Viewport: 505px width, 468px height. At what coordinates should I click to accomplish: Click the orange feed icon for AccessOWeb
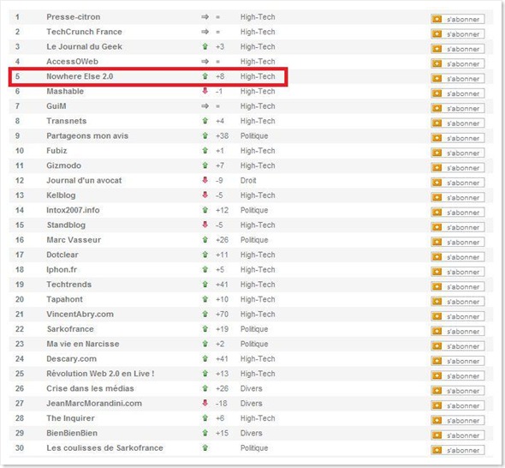point(437,64)
